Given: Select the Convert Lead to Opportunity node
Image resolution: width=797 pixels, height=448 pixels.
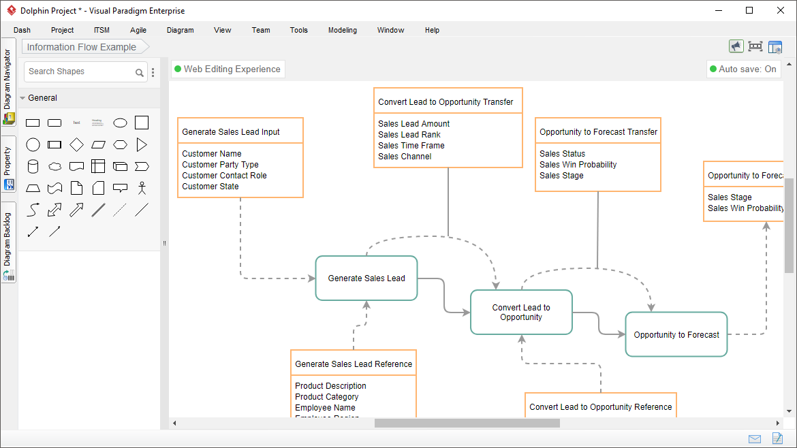Looking at the screenshot, I should click(x=521, y=313).
